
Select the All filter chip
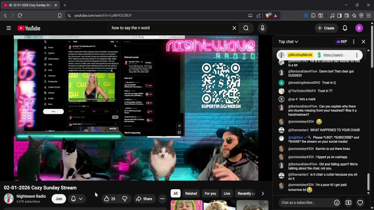click(x=175, y=193)
